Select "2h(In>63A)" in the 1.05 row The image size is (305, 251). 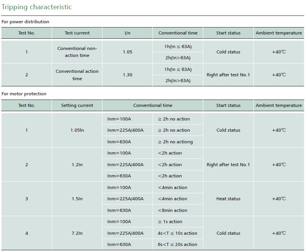click(178, 58)
